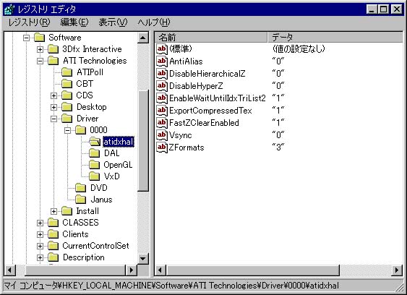
Task: Expand the 3Dfx Interactive key
Action: coord(40,49)
